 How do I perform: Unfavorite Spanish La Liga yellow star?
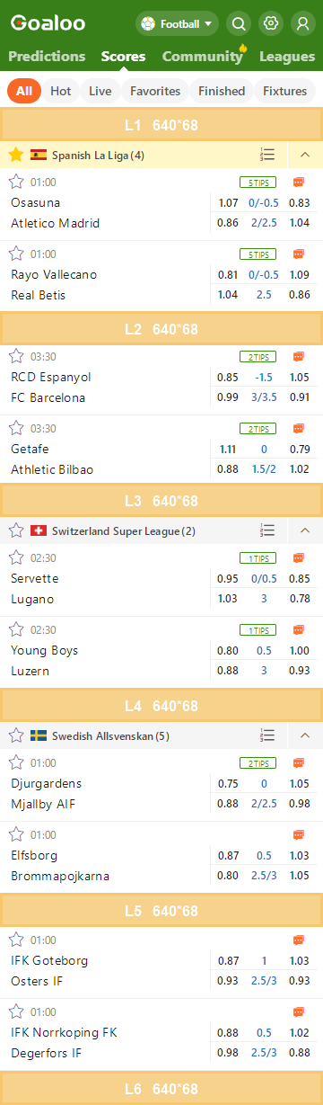(x=15, y=155)
